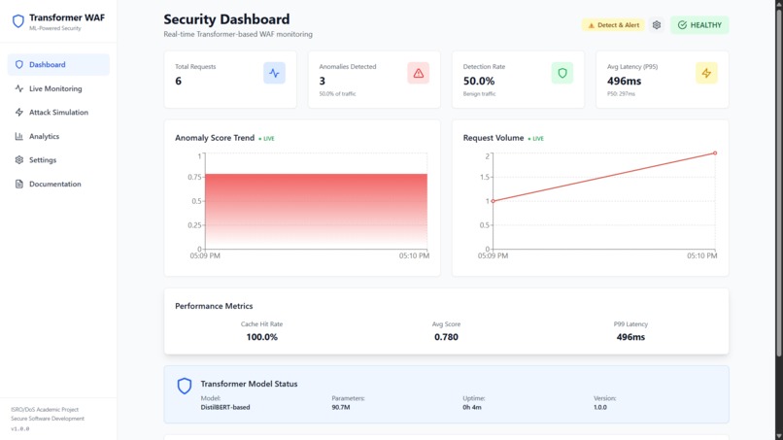Go to Attack Simulation page
The image size is (783, 440).
58,113
